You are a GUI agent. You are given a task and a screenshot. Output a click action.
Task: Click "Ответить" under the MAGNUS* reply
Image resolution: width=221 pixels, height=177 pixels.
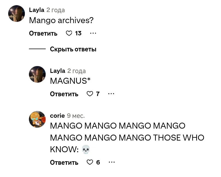64,94
